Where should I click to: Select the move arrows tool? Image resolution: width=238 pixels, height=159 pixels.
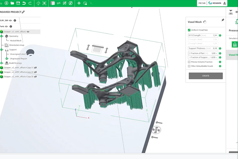click(79, 3)
